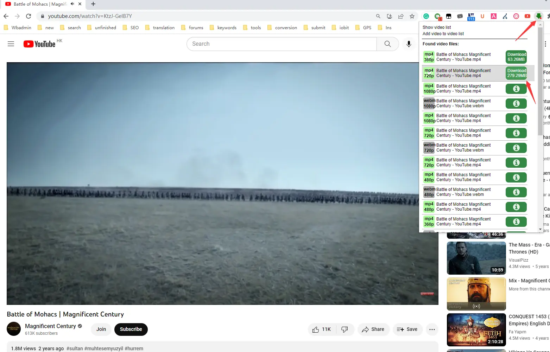Open the SEO bookmarks folder
550x352 pixels.
(131, 27)
